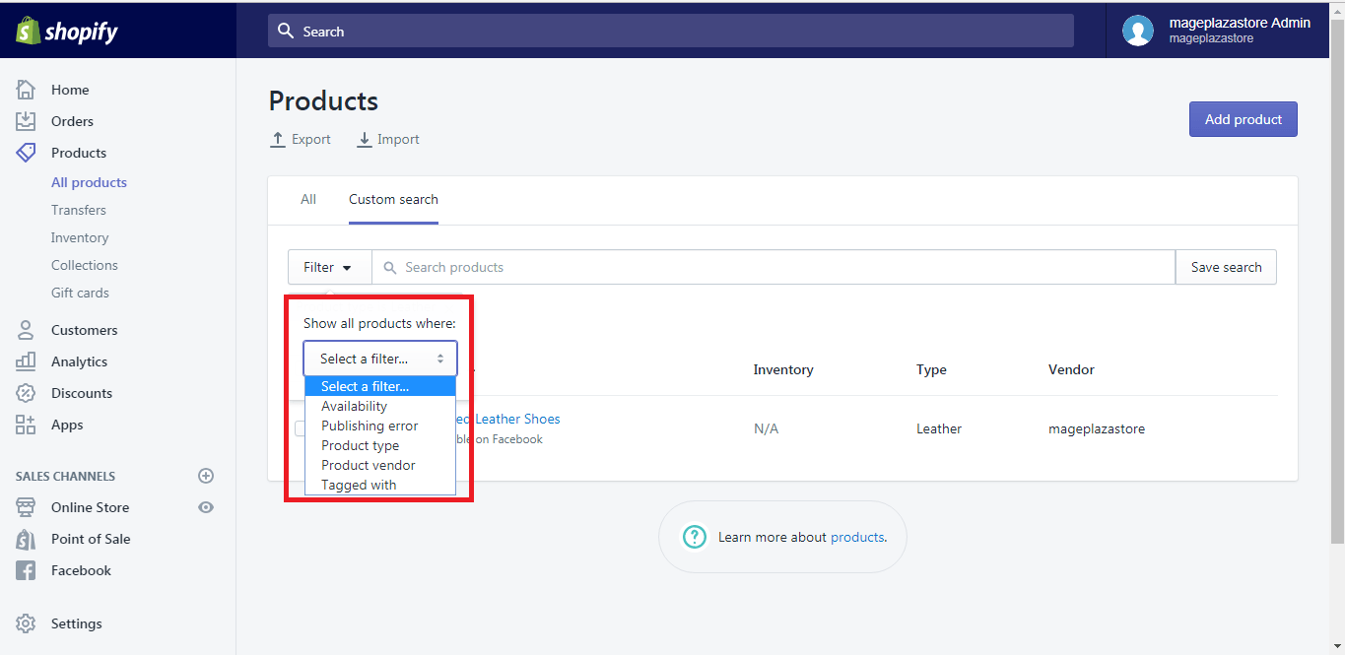Open Settings via the gear icon
Image resolution: width=1345 pixels, height=655 pixels.
coord(28,622)
